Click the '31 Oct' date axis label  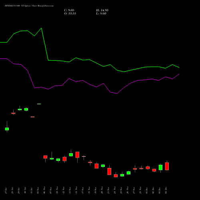pyautogui.click(x=32, y=190)
